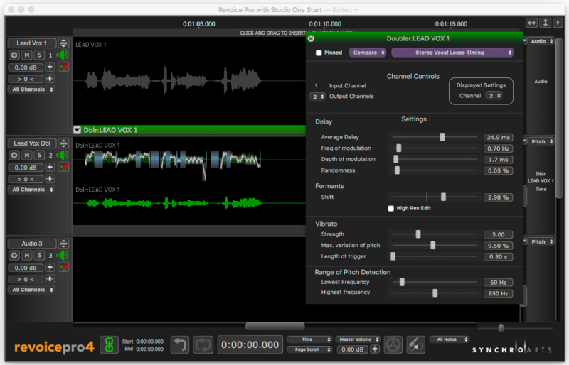Click the Lowest Frequency 60 Hz value field
The height and width of the screenshot is (365, 569).
tap(498, 282)
